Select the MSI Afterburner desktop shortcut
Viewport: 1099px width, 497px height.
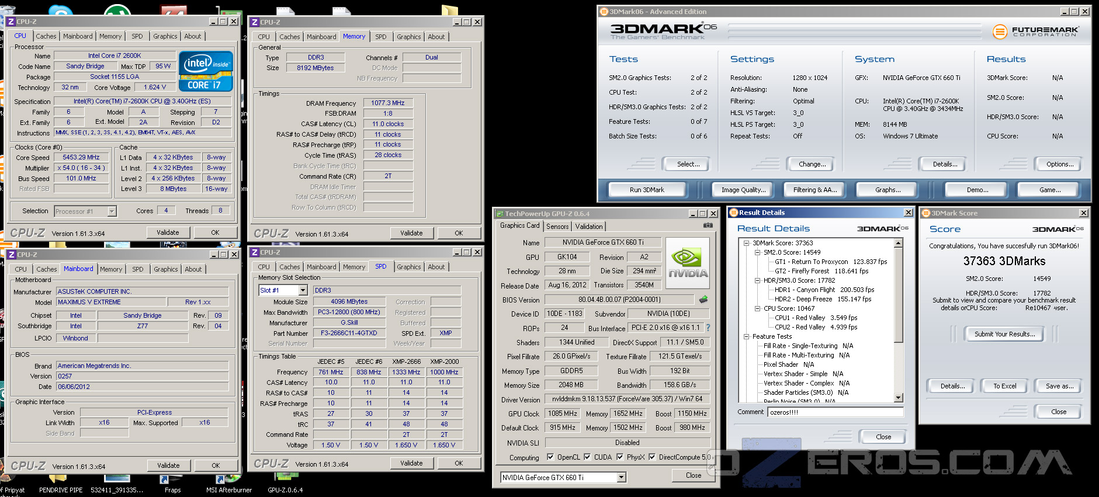229,484
